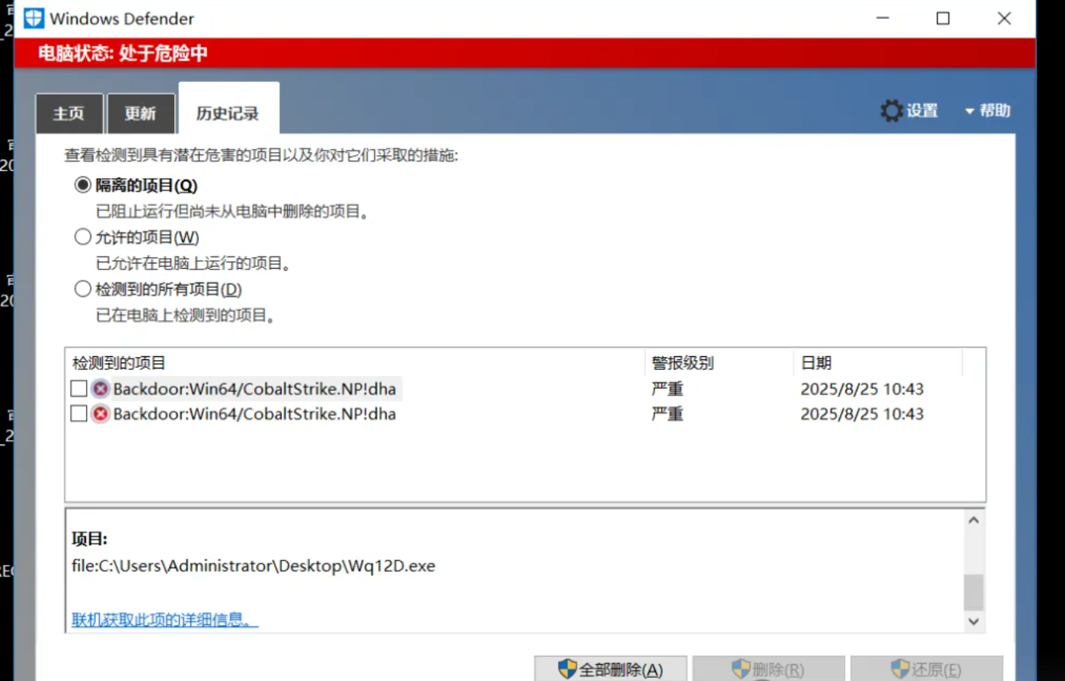Select the 允许的项目 radio button
1065x681 pixels.
click(x=82, y=236)
